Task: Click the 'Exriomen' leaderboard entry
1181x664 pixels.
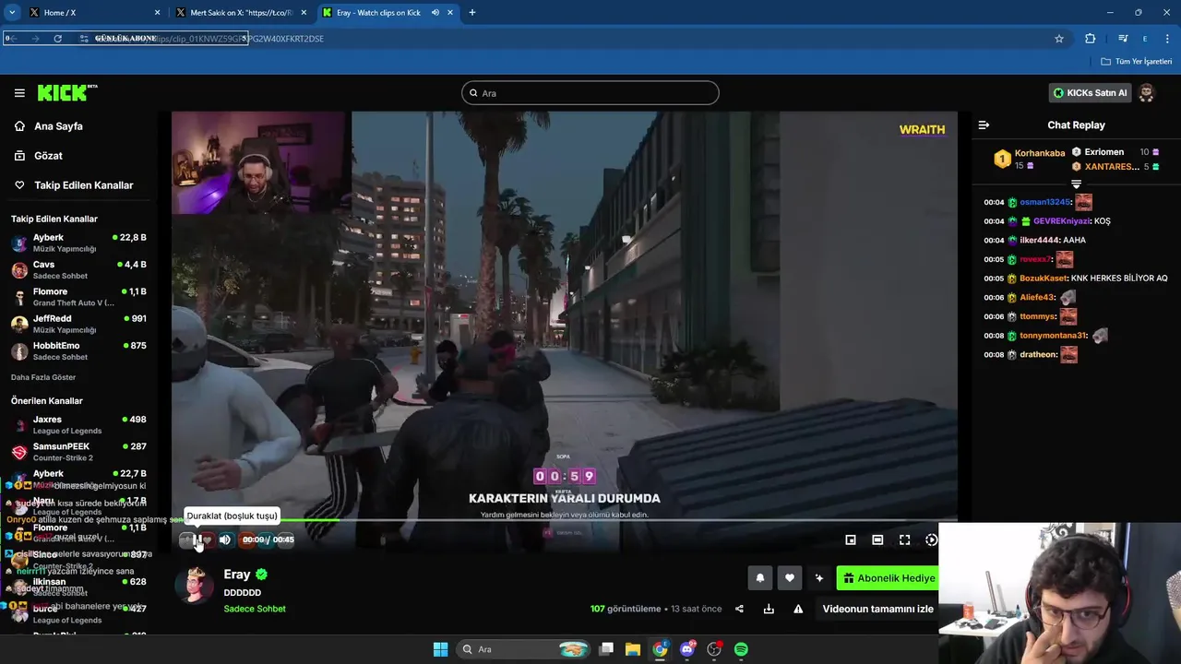Action: [x=1115, y=152]
